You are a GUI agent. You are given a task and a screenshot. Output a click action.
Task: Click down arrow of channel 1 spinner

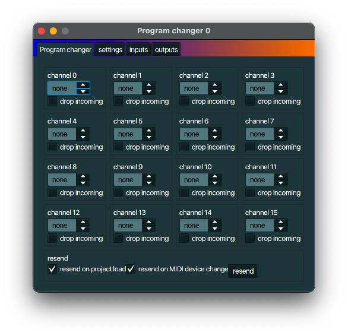(x=149, y=91)
